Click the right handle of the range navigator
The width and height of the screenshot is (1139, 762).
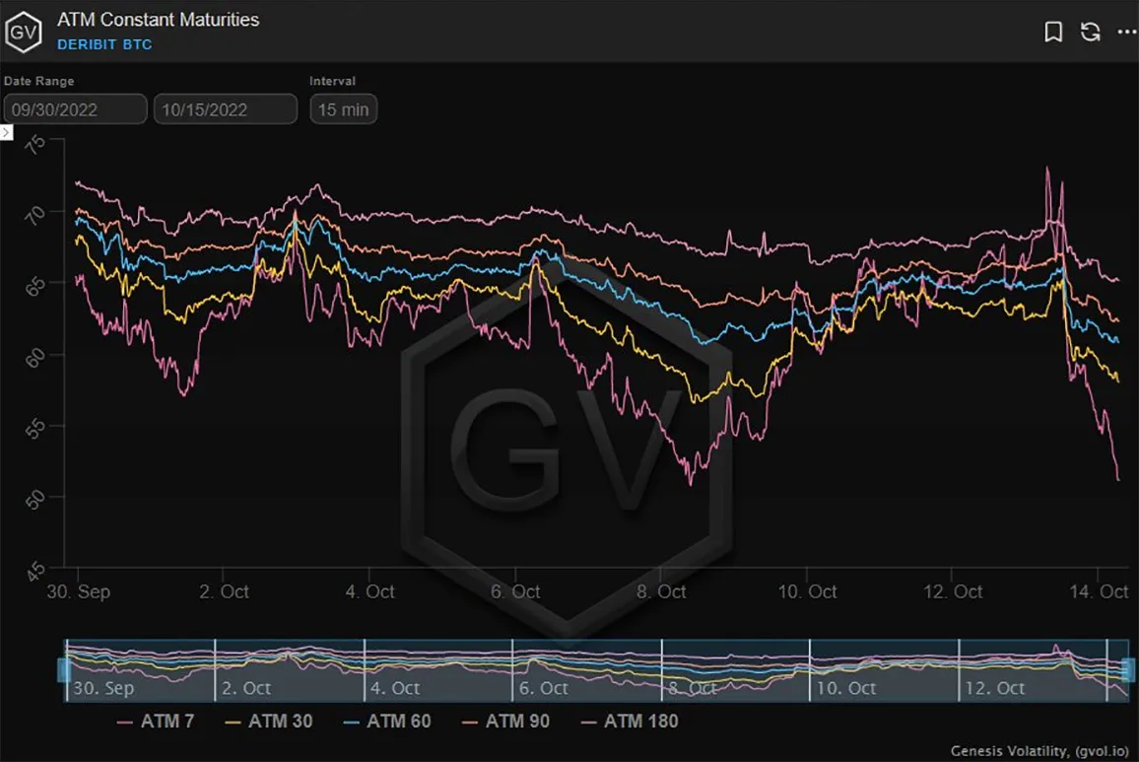tap(1128, 669)
